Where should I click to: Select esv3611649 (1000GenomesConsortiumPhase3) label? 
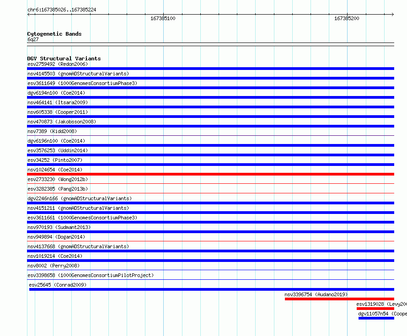(82, 83)
